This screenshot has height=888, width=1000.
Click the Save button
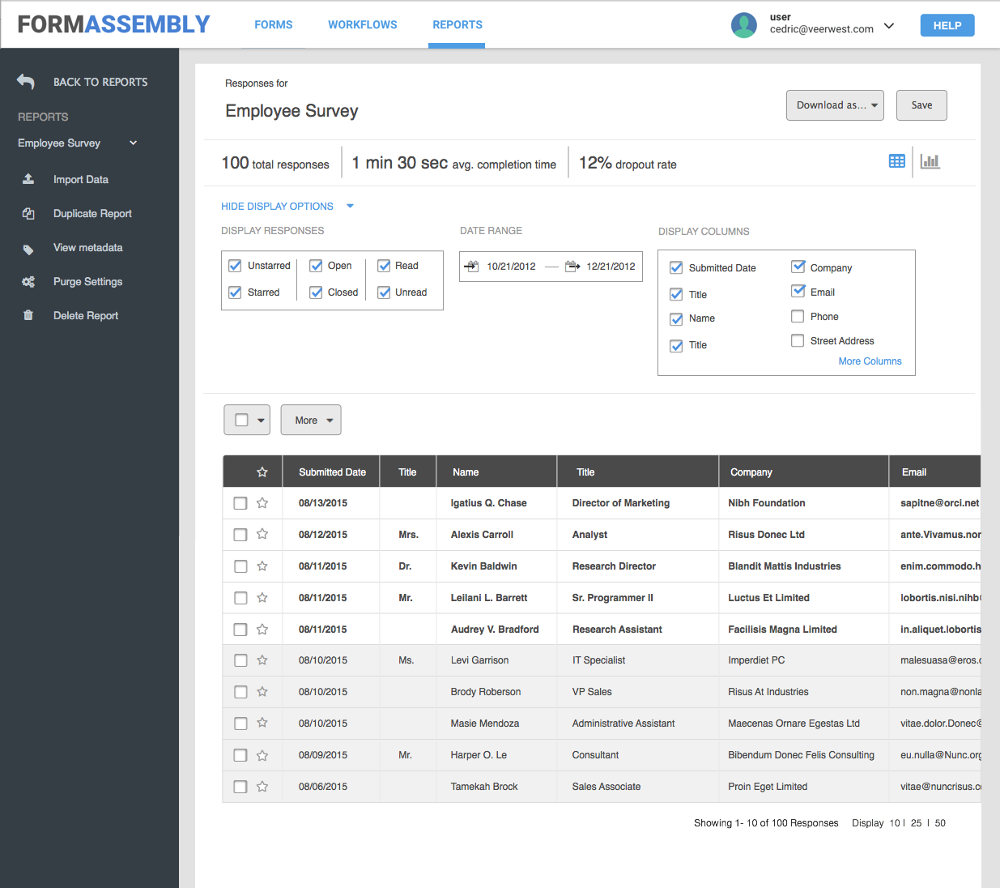tap(921, 105)
